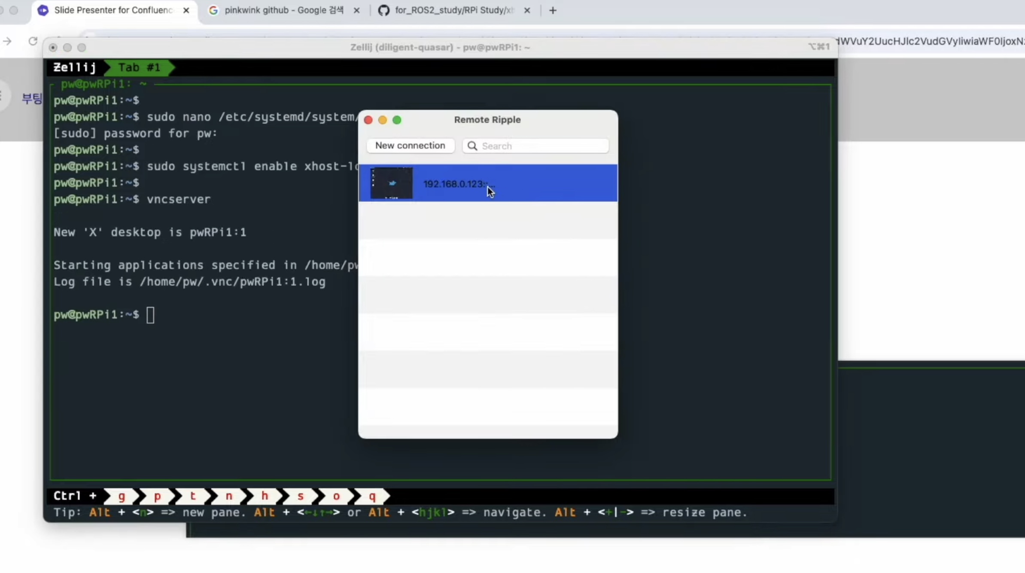This screenshot has width=1025, height=573.
Task: Open the 192.168.0.123 connection thumbnail
Action: coord(391,183)
